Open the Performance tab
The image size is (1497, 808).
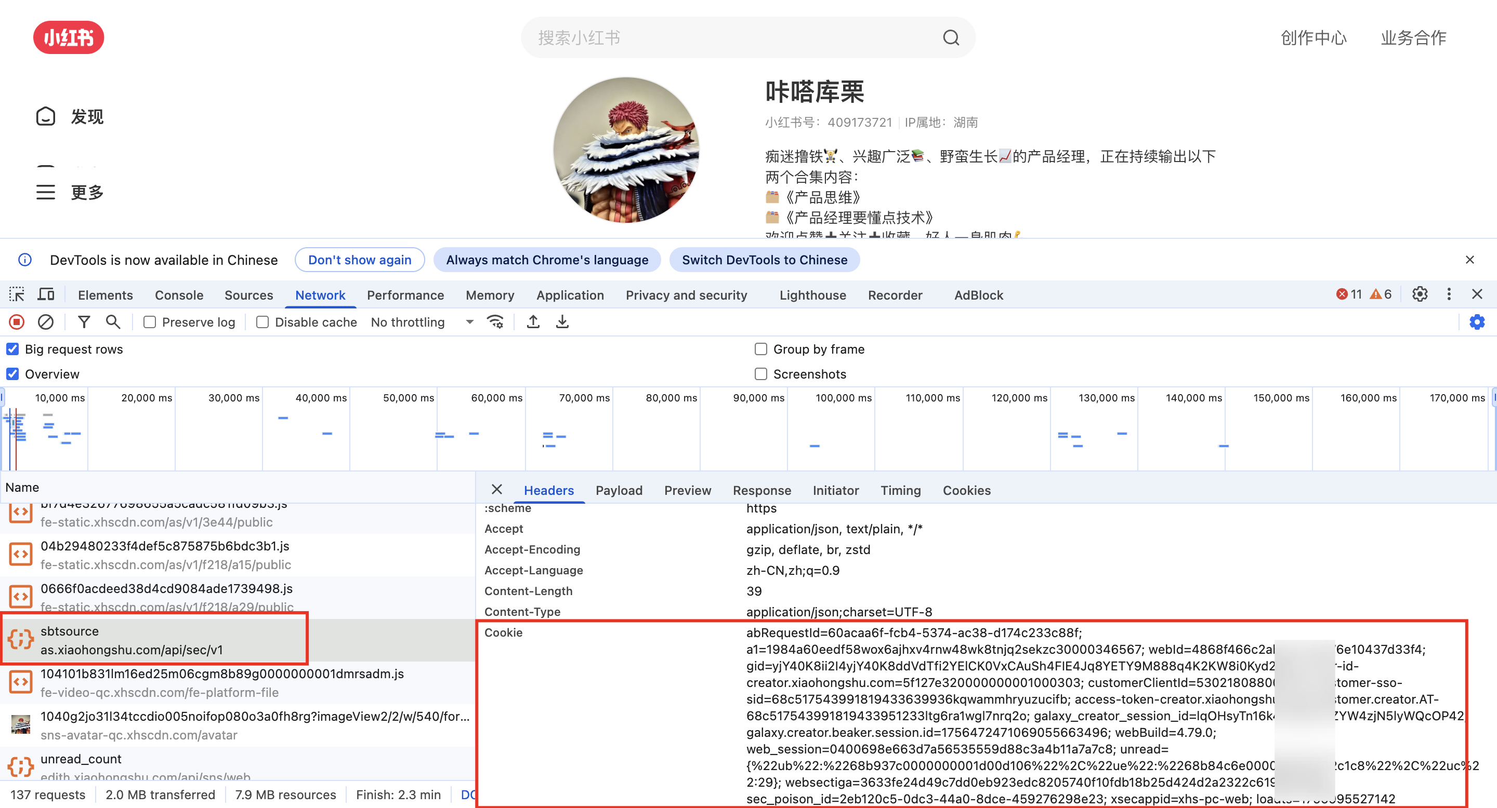click(405, 295)
